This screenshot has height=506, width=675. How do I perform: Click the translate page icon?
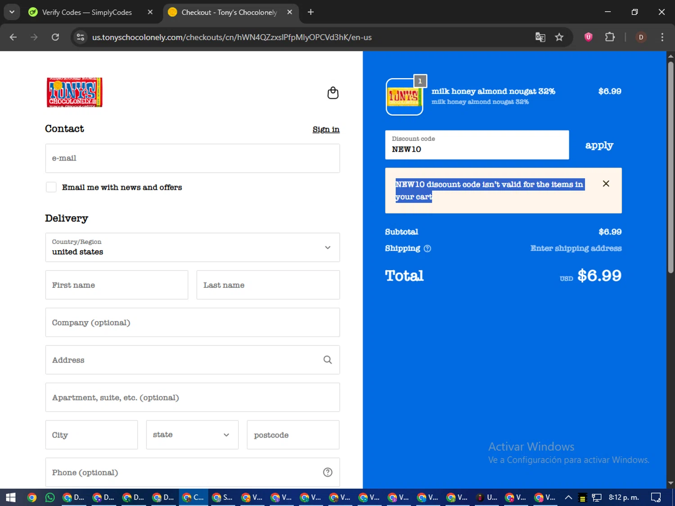[540, 37]
